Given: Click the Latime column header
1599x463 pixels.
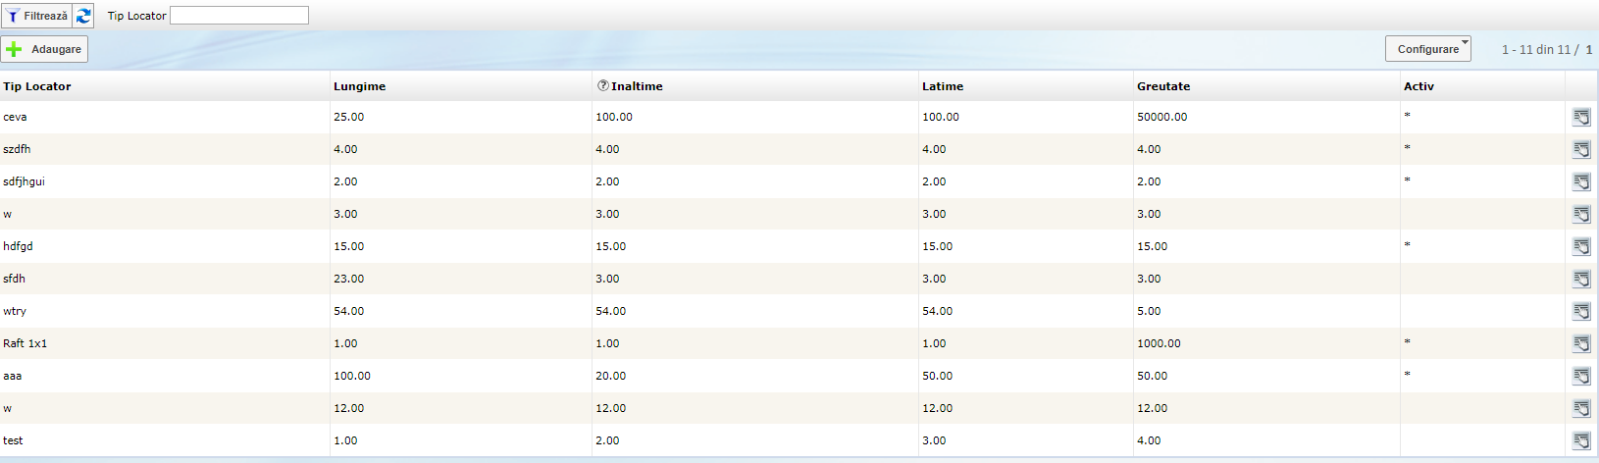Looking at the screenshot, I should click(x=942, y=86).
